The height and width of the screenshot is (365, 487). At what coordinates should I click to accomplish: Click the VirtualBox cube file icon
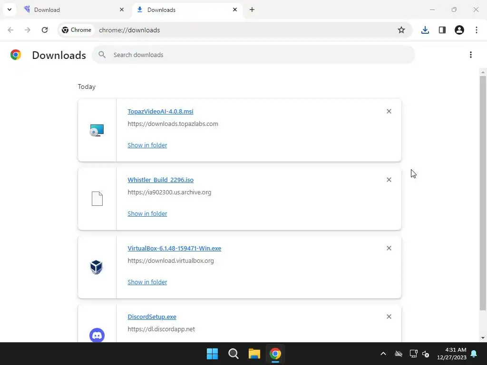[96, 267]
